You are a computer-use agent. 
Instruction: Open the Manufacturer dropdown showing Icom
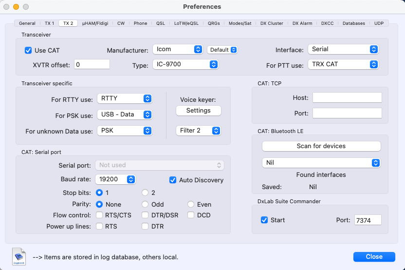178,50
